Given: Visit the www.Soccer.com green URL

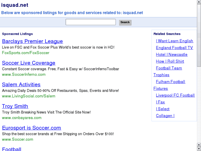Looking at the screenshot, I should tap(18, 139).
